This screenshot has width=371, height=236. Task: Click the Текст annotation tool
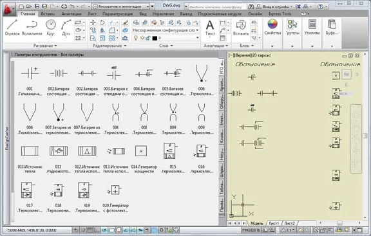pos(210,28)
